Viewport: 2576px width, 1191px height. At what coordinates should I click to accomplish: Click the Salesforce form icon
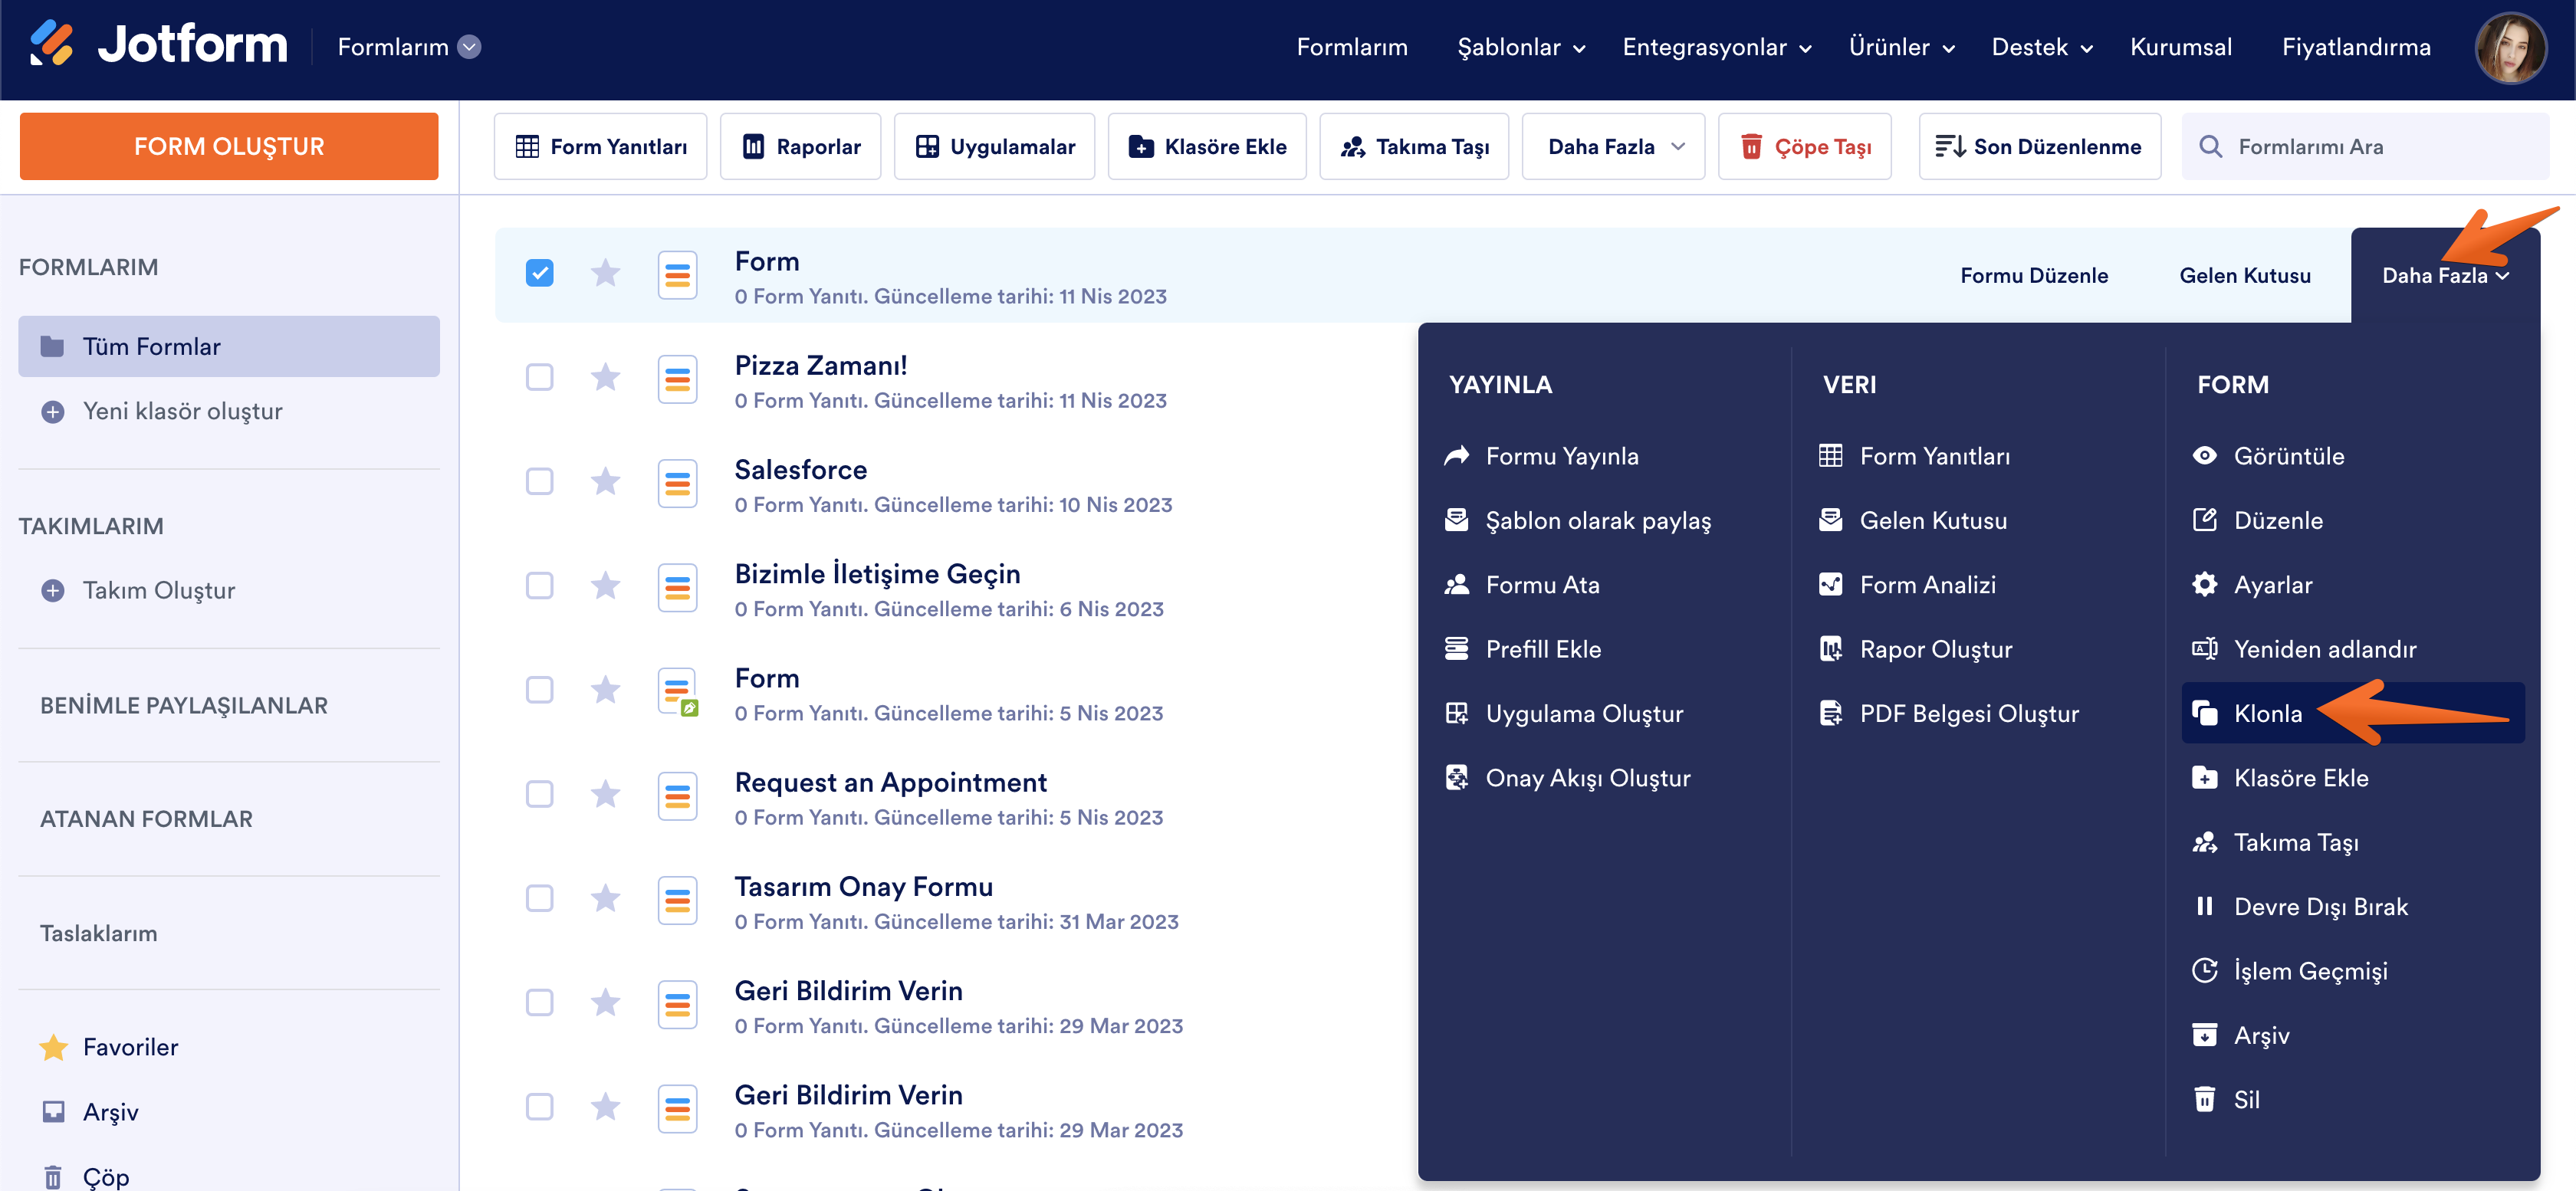coord(677,482)
